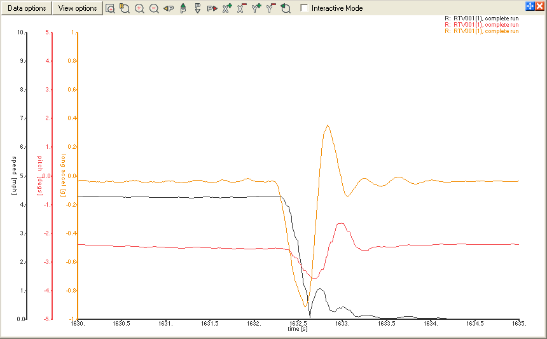
Task: Click the X-axis zoom in icon
Action: [x=227, y=8]
